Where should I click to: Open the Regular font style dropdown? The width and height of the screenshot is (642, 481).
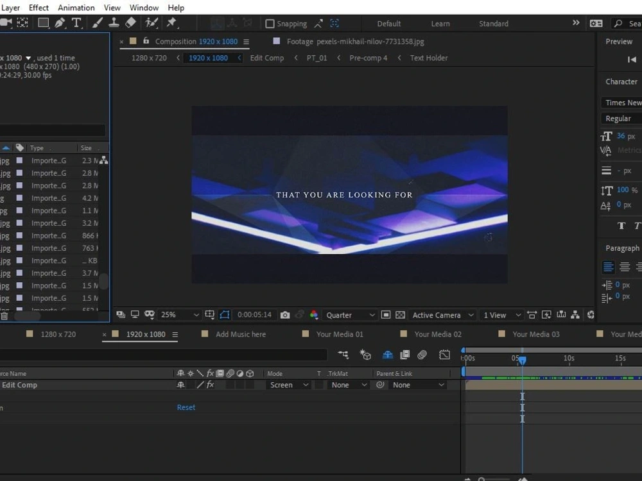tap(621, 119)
